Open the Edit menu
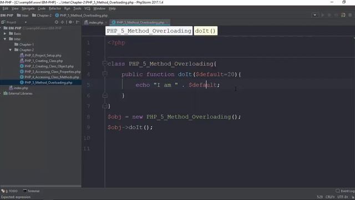The height and width of the screenshot is (200, 355). point(6,8)
